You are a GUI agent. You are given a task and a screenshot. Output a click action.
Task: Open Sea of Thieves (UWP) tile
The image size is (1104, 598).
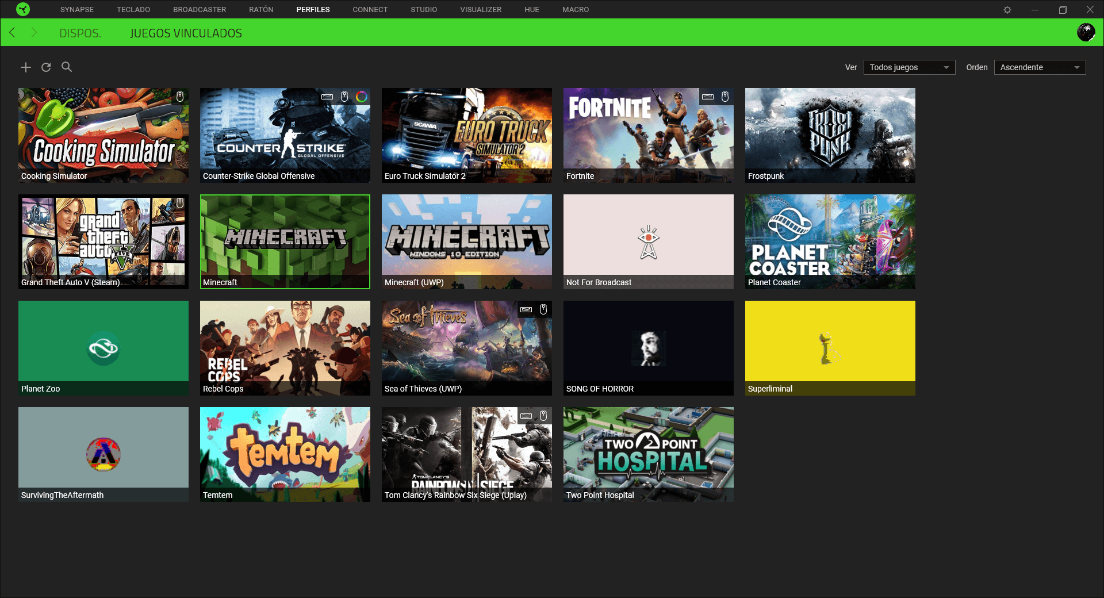click(x=467, y=348)
